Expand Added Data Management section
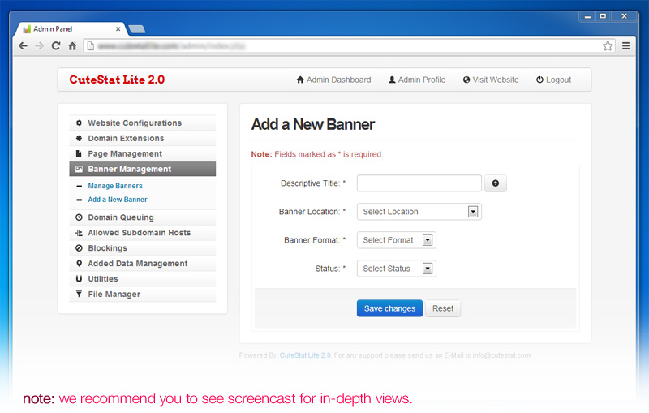Image resolution: width=649 pixels, height=413 pixels. [143, 263]
